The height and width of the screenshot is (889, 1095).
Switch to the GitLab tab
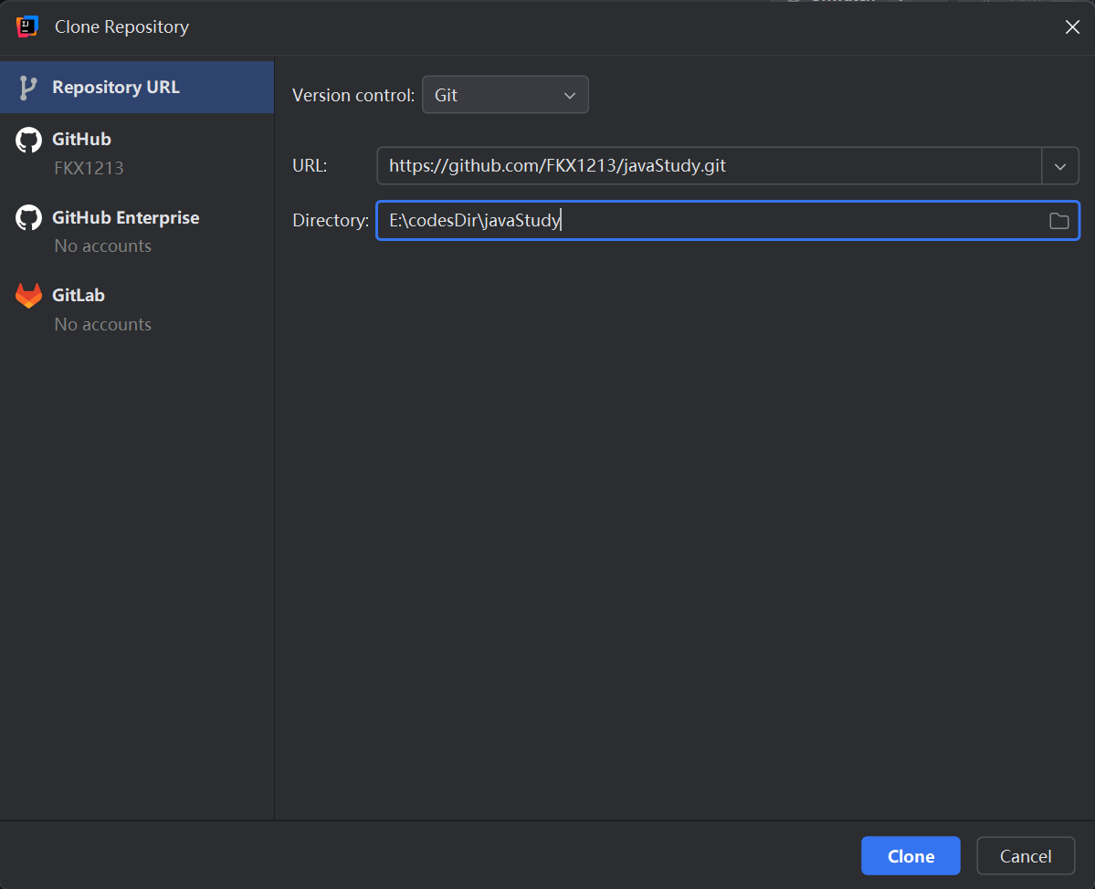(x=137, y=309)
